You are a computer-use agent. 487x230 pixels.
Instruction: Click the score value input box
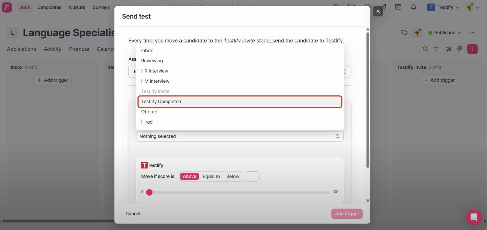click(x=253, y=177)
